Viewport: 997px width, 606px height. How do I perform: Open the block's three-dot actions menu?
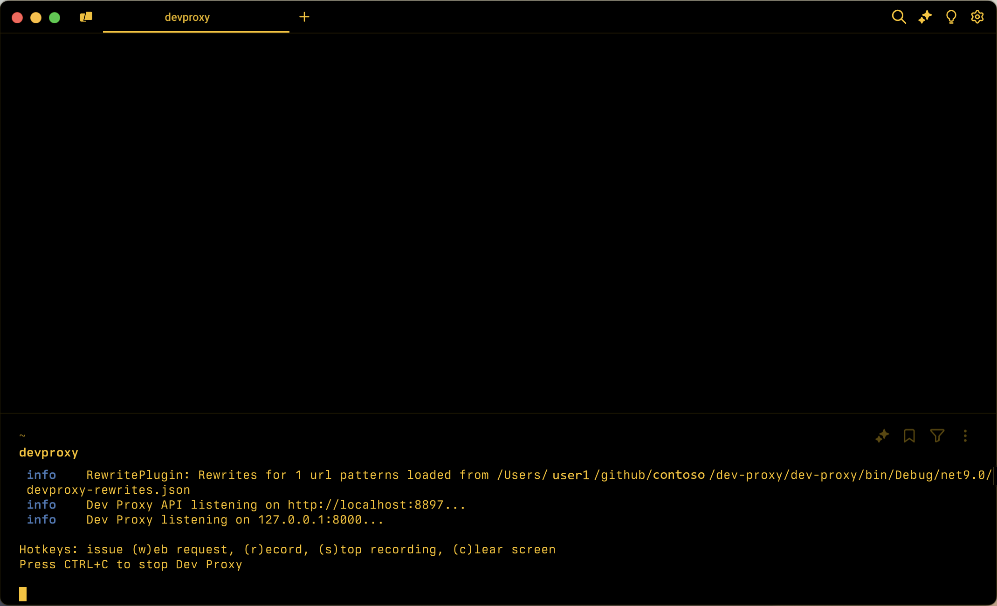click(965, 436)
